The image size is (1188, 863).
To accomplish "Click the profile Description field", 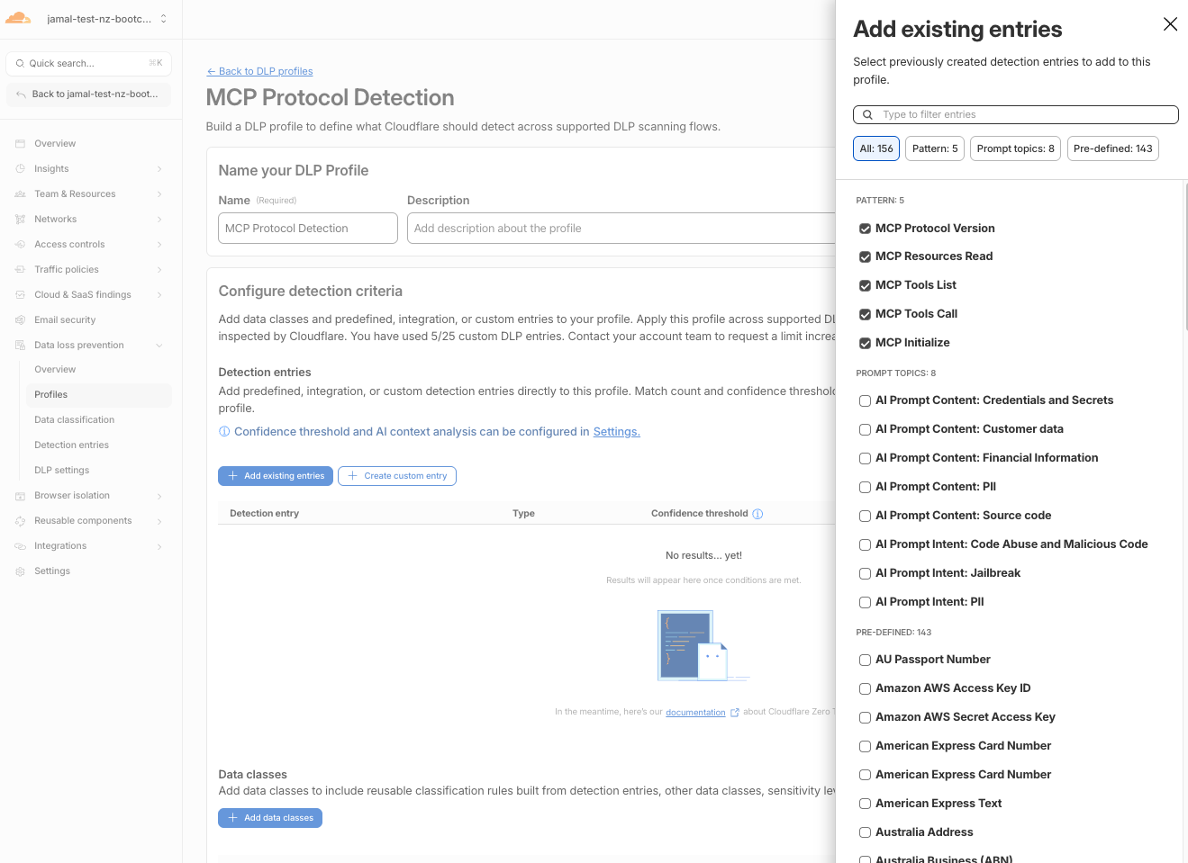I will point(621,229).
